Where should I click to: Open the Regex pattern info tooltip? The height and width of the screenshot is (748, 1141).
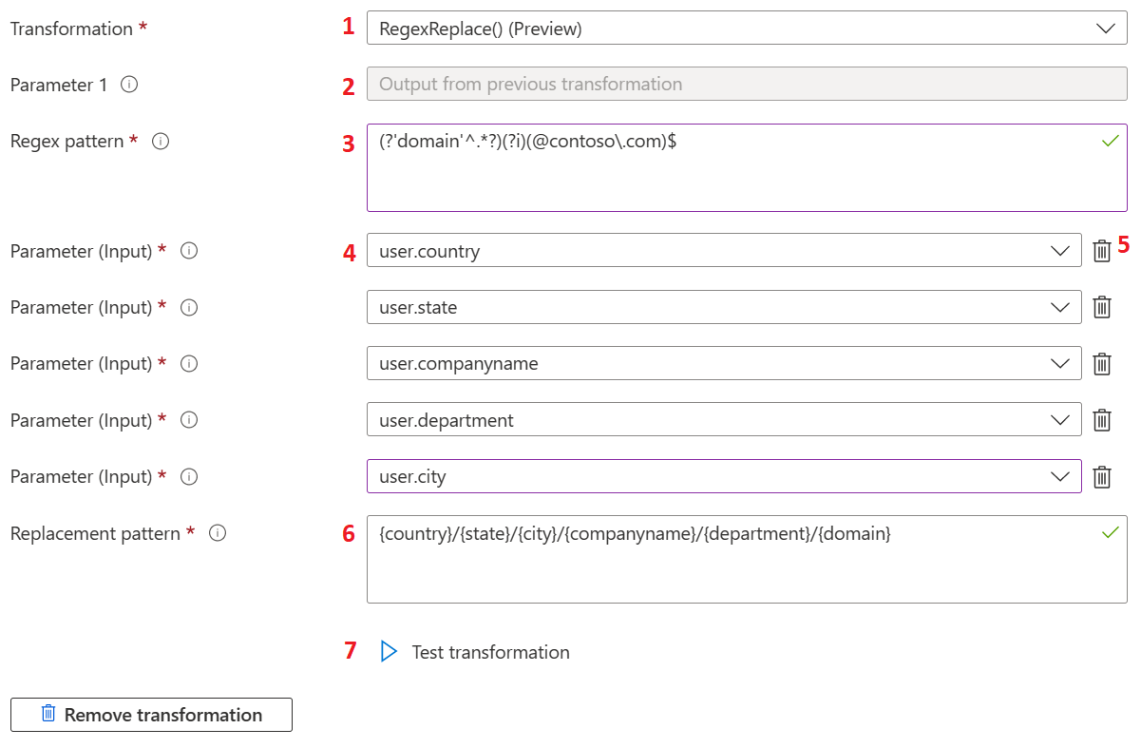click(159, 140)
